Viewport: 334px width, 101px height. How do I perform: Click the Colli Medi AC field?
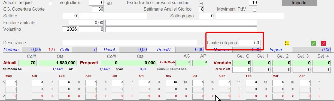tap(183, 63)
